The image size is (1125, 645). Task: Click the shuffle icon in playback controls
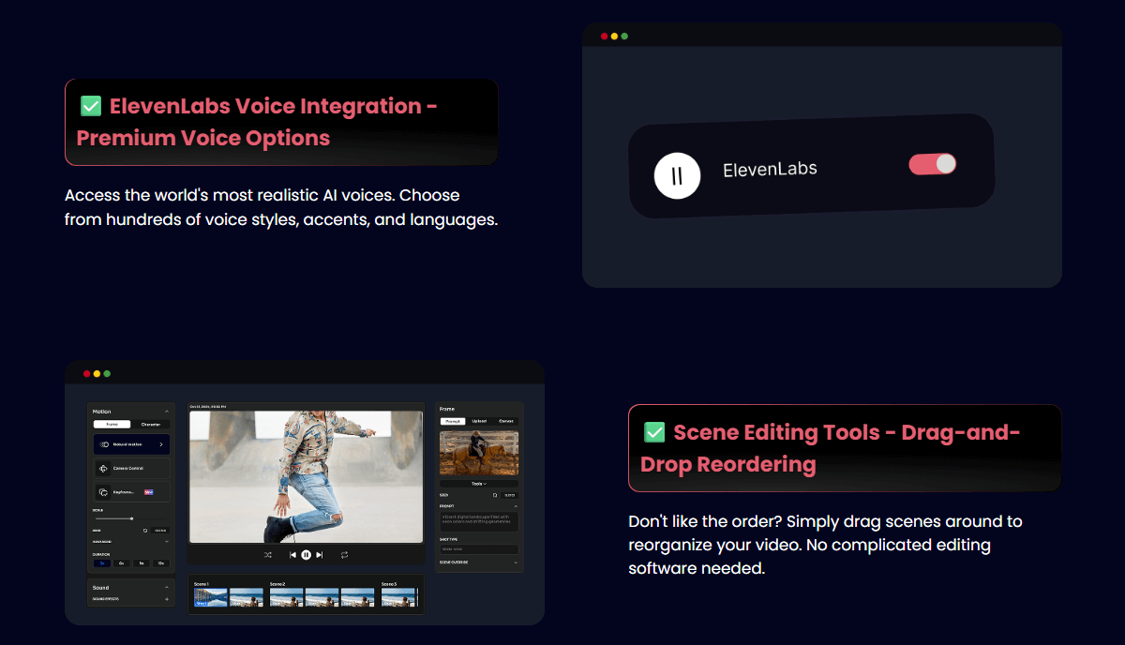click(x=268, y=555)
